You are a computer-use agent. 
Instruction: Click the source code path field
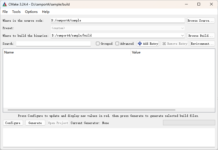point(118,20)
